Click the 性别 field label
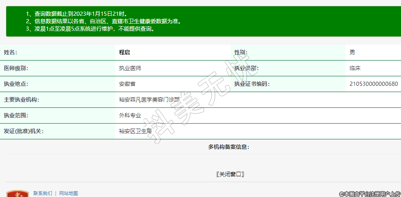Viewport: 401px width, 197px height. 241,52
